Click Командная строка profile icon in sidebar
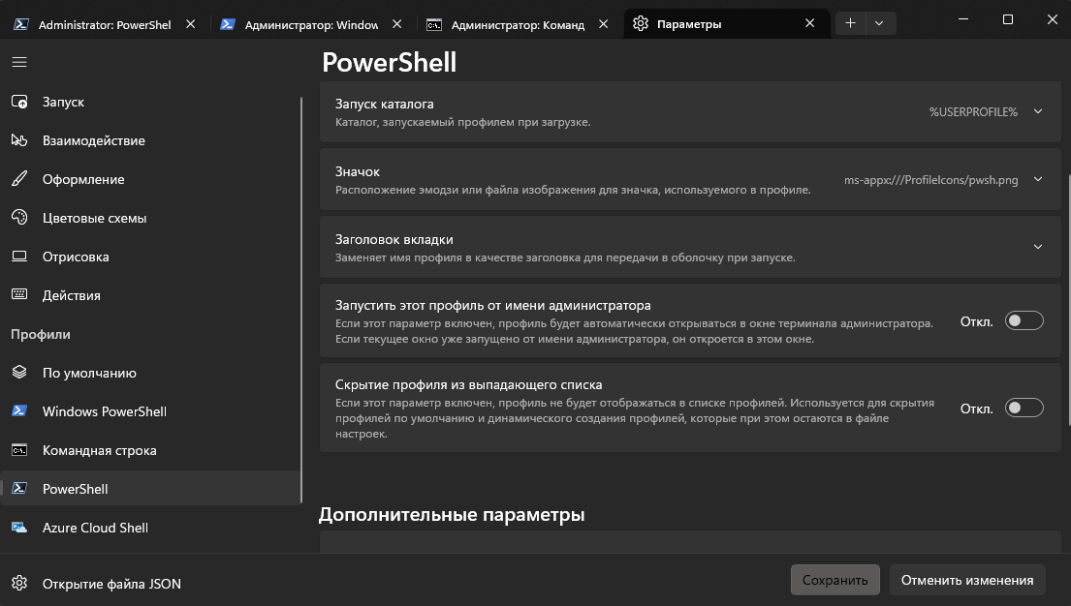Screen dimensions: 1071x606 19,450
